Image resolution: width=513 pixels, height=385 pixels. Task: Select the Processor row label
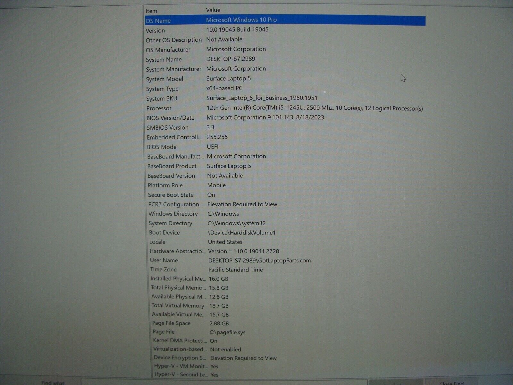coord(159,108)
